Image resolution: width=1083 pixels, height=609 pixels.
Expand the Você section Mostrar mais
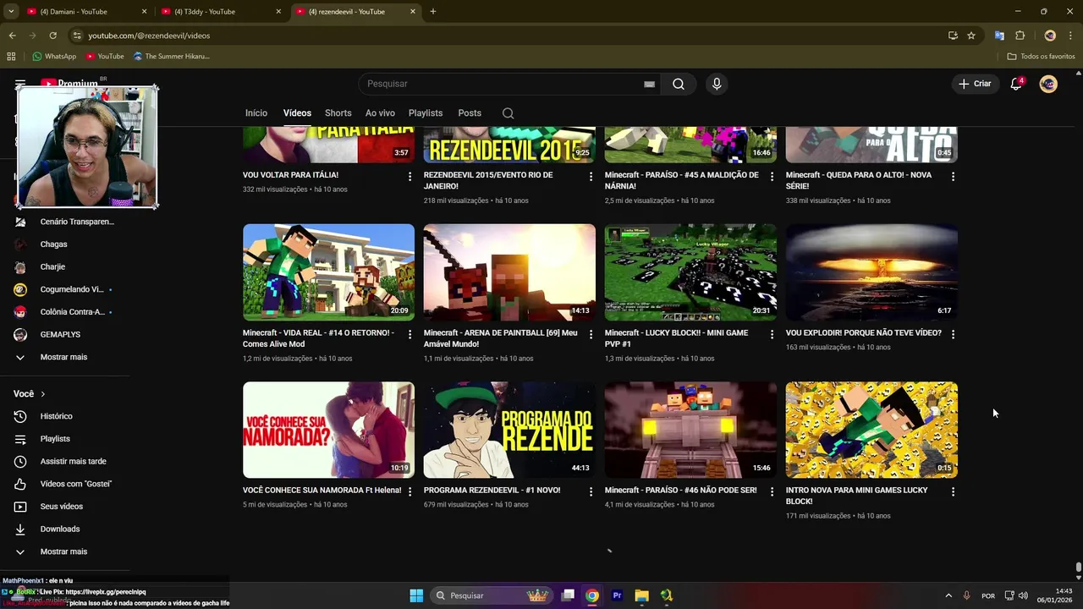coord(64,551)
